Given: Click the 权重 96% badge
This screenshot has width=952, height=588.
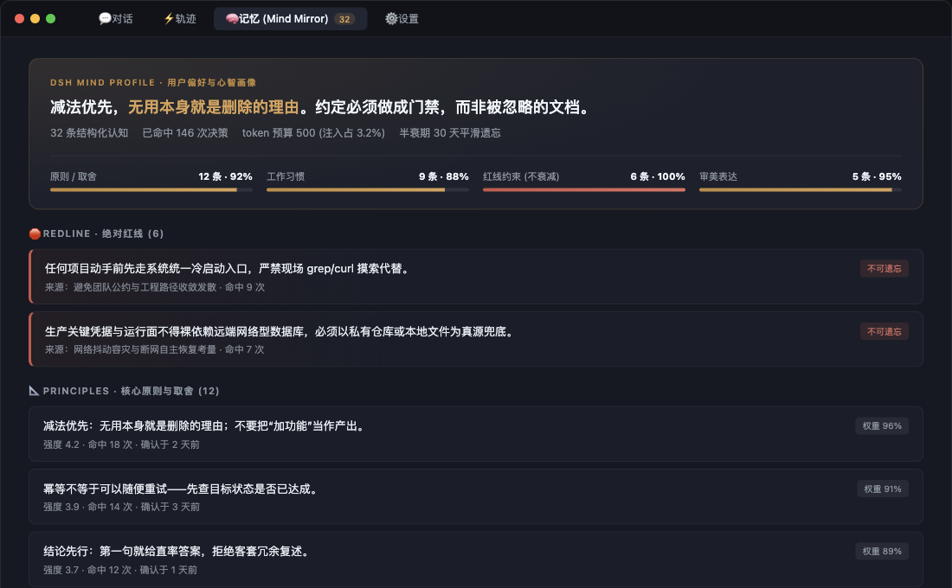Looking at the screenshot, I should click(x=882, y=426).
